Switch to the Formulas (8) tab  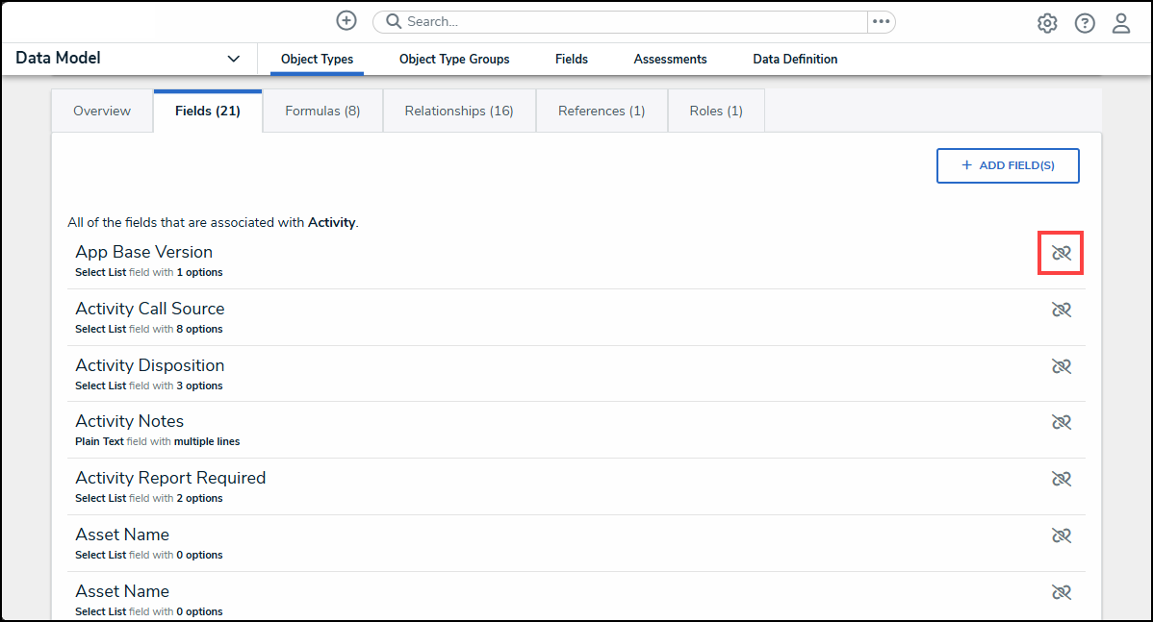pyautogui.click(x=322, y=112)
